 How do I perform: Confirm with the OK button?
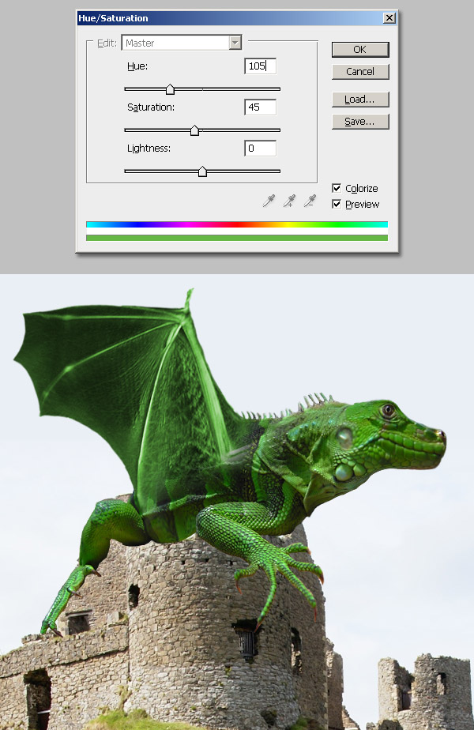pyautogui.click(x=360, y=49)
